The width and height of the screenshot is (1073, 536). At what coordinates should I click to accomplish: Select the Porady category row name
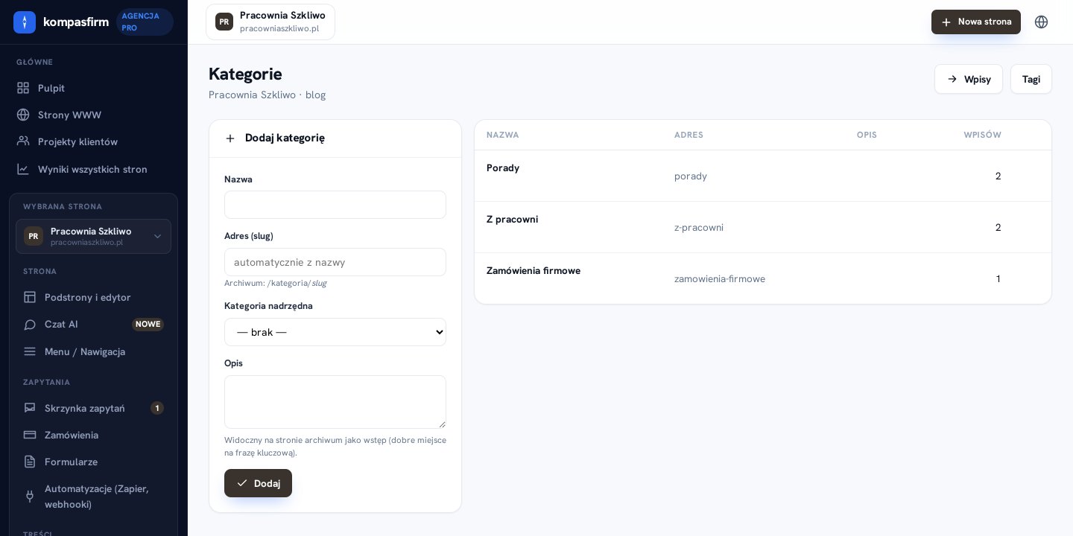pyautogui.click(x=503, y=167)
